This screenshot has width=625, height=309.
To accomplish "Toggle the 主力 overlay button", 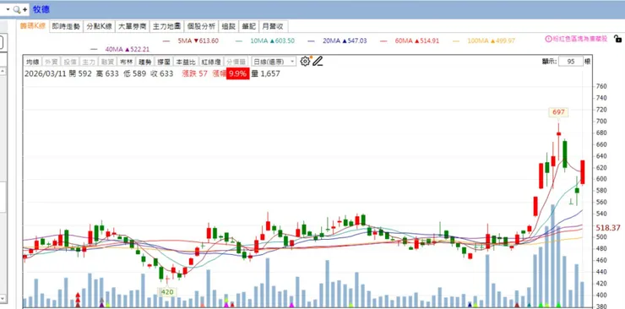I will pos(88,62).
